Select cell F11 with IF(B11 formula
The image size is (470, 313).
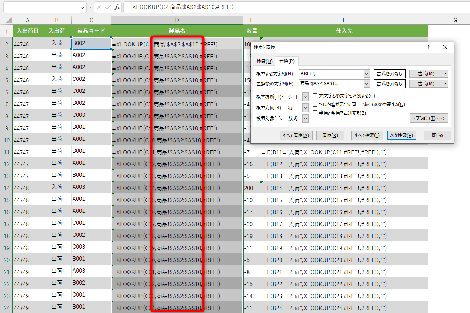[344, 152]
